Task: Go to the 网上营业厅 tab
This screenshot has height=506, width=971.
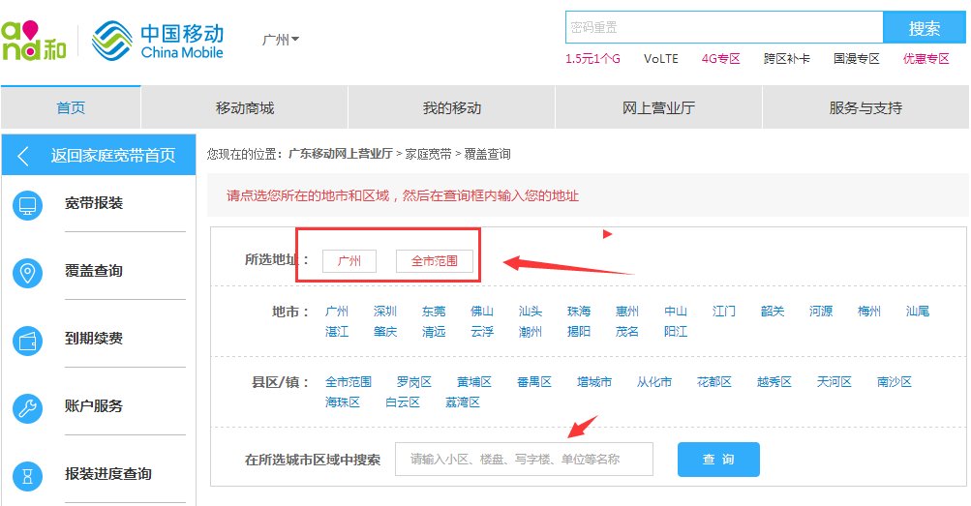Action: point(659,107)
